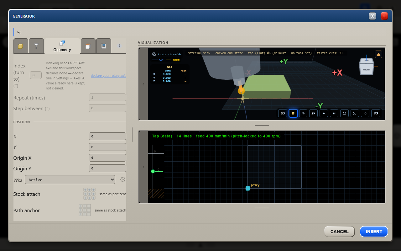Click the Index turn-to input
The width and height of the screenshot is (401, 251).
click(x=36, y=75)
